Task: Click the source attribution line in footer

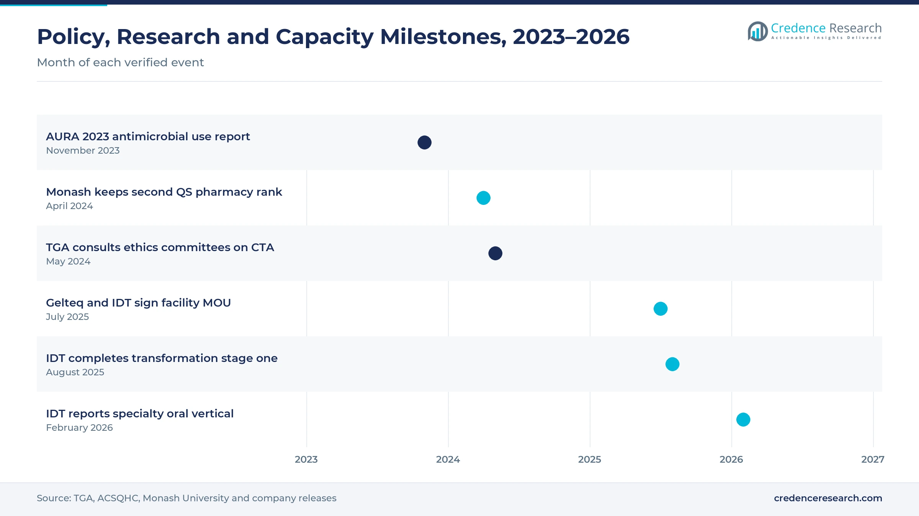Action: point(186,498)
